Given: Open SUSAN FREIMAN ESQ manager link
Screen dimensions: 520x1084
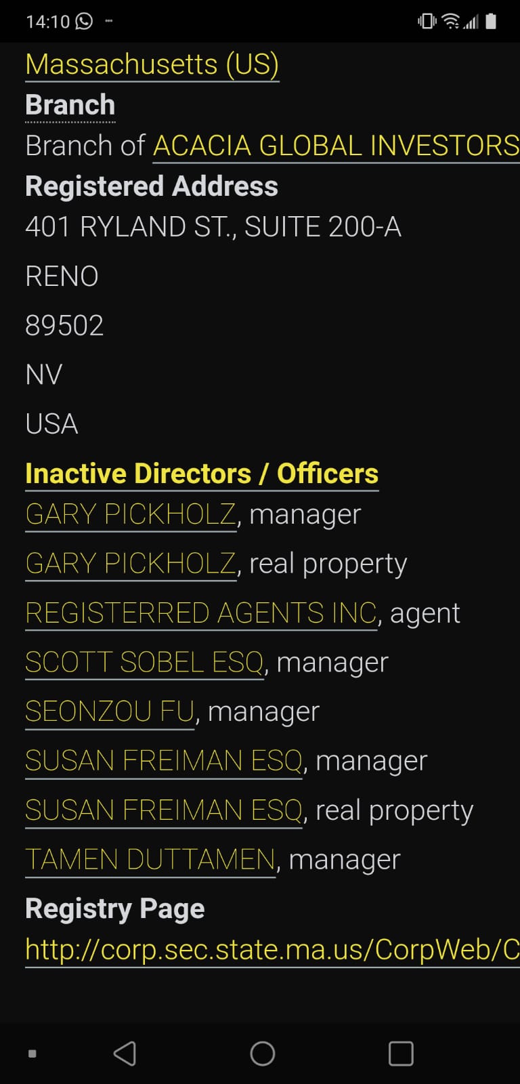Looking at the screenshot, I should pos(163,761).
